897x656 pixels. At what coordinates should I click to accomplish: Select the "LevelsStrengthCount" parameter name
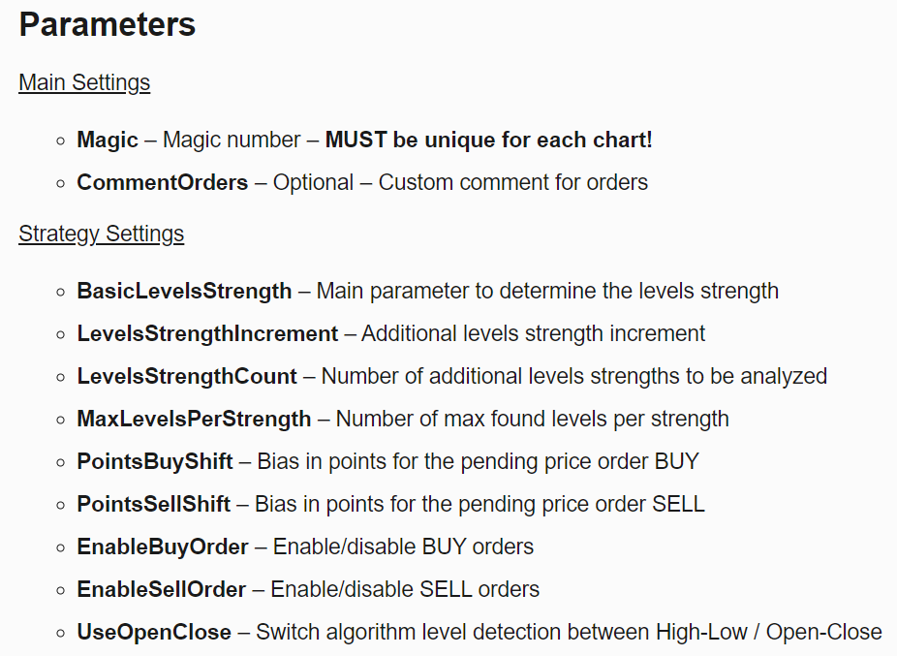click(x=187, y=376)
